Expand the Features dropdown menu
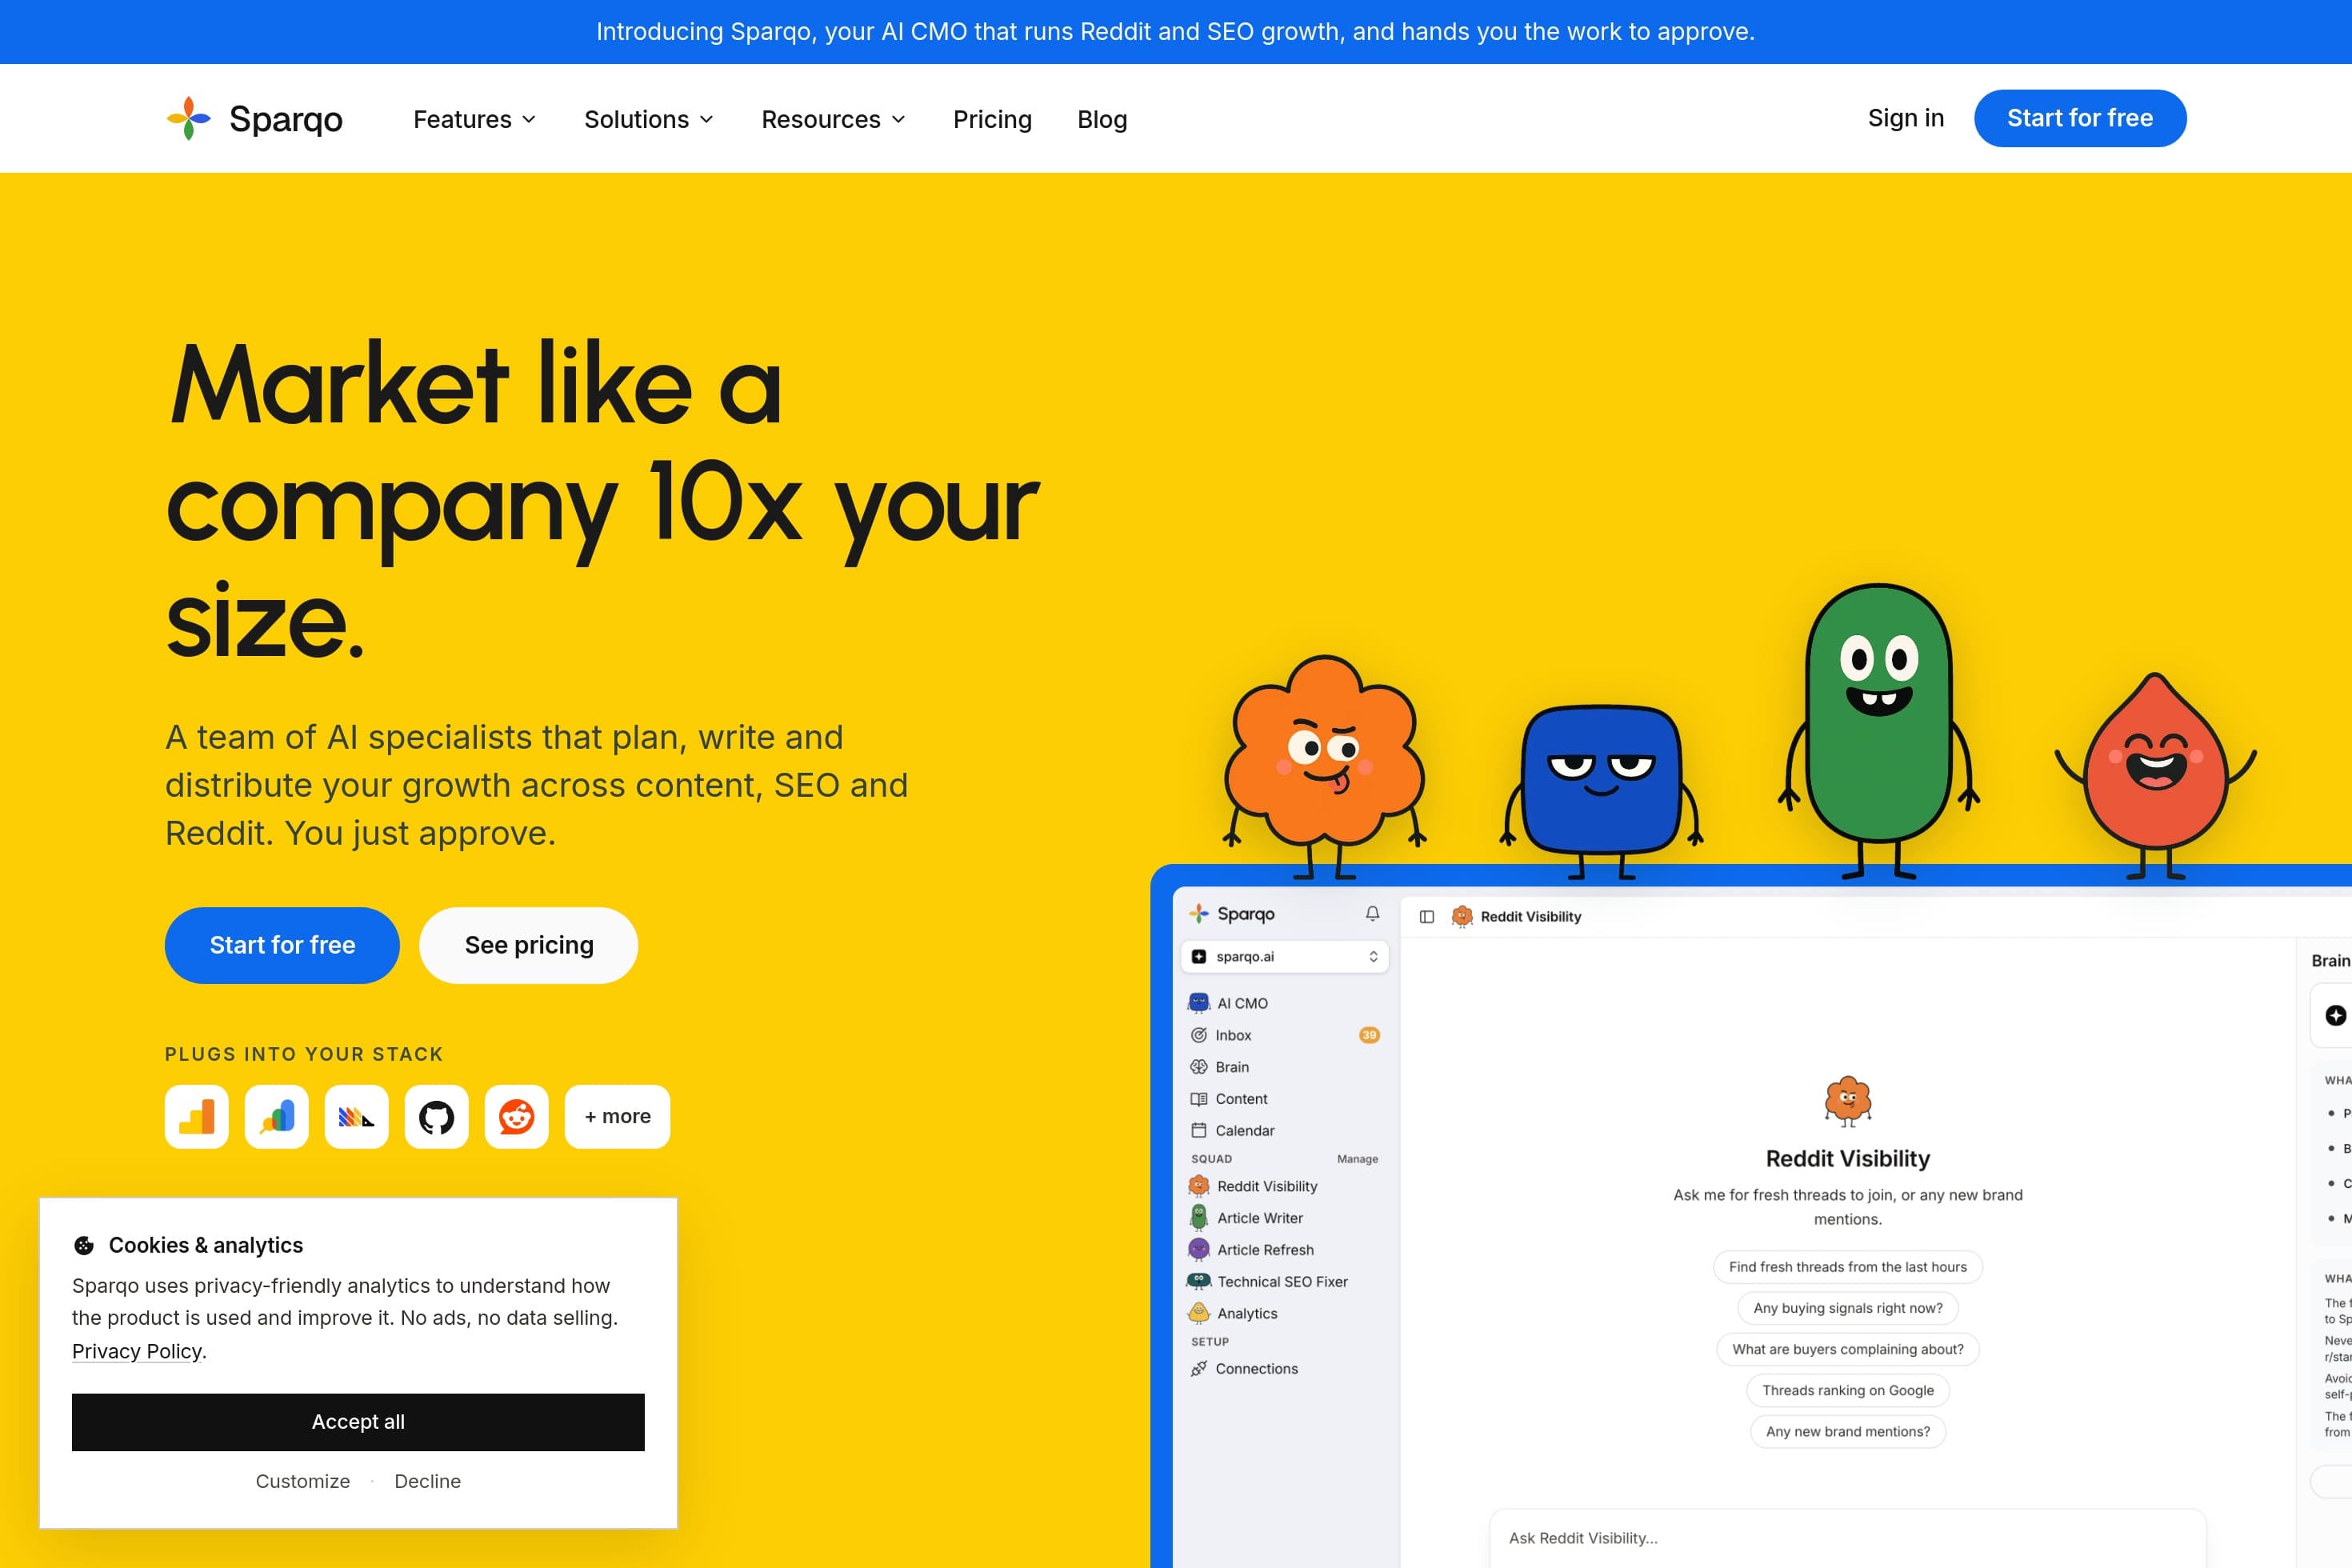 475,119
